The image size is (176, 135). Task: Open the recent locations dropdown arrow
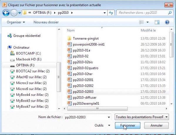coord(20,13)
